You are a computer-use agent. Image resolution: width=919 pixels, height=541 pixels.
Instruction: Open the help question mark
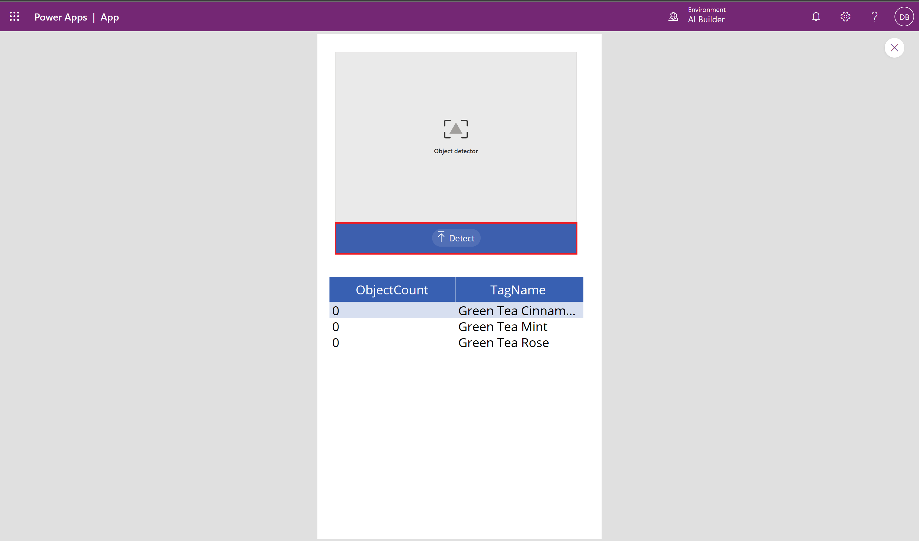point(874,17)
